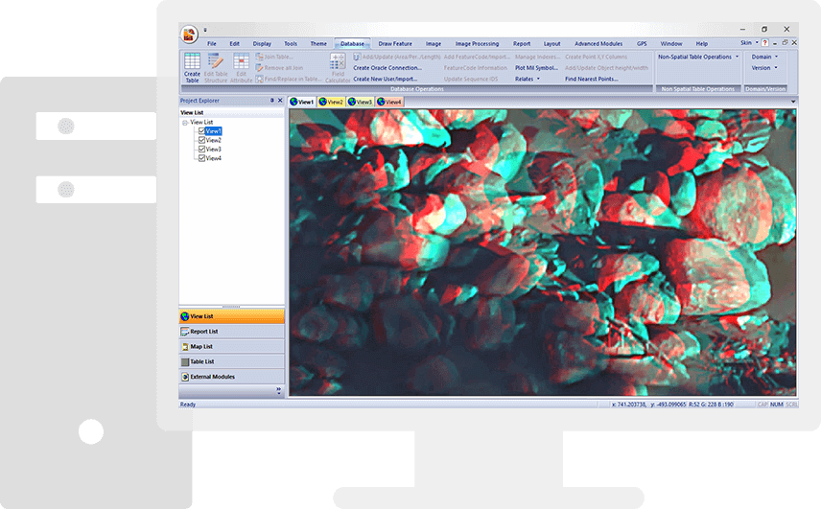This screenshot has width=821, height=509.
Task: Click Find Nearest Points
Action: 590,79
